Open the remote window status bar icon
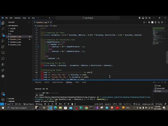Image resolution: width=168 pixels, height=126 pixels. [x=2, y=104]
